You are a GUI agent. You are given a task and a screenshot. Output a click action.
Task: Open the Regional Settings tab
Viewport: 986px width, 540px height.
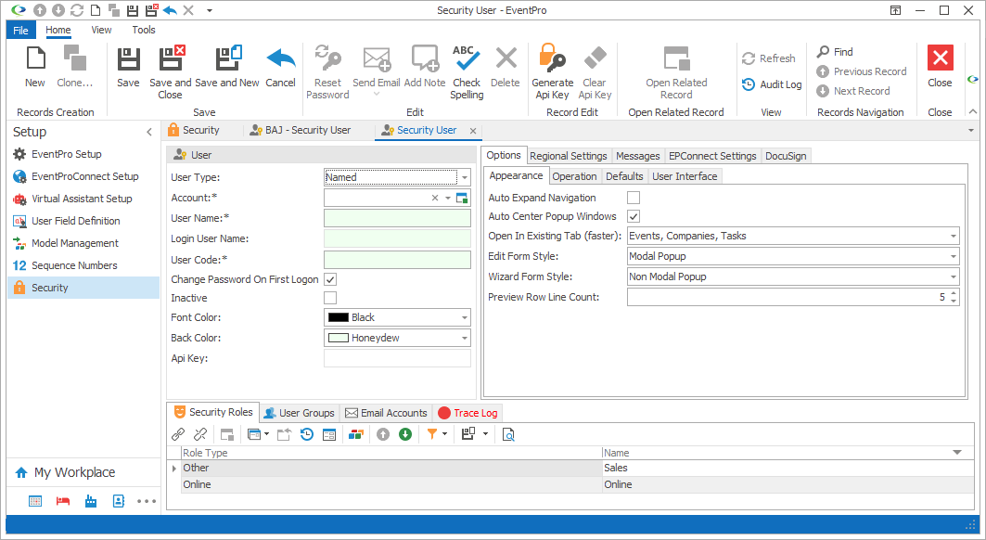coord(569,156)
